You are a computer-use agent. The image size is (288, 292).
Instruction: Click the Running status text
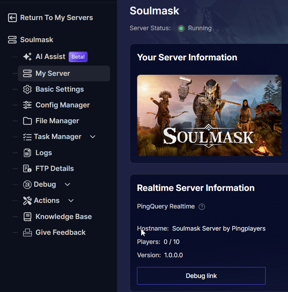point(200,28)
